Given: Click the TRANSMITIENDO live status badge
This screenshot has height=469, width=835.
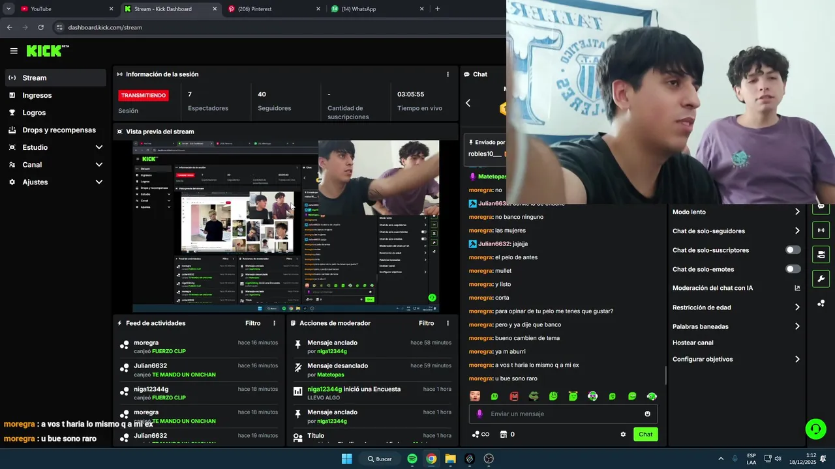Looking at the screenshot, I should pos(144,95).
